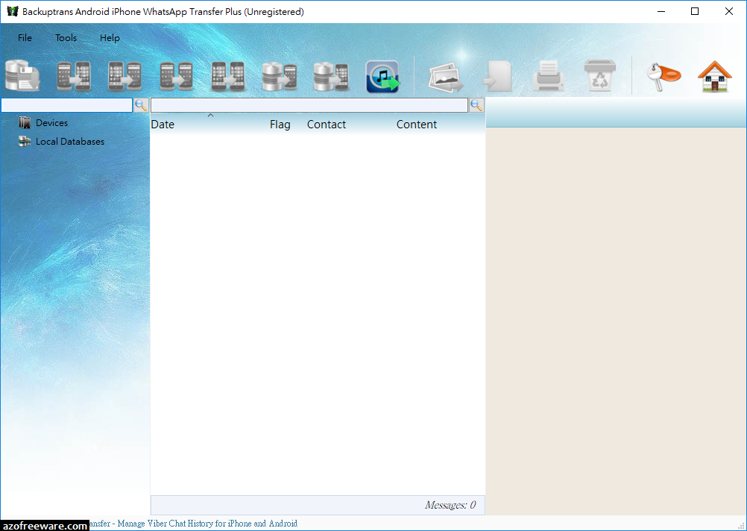This screenshot has width=747, height=531.
Task: Click the Flag column header
Action: (x=280, y=125)
